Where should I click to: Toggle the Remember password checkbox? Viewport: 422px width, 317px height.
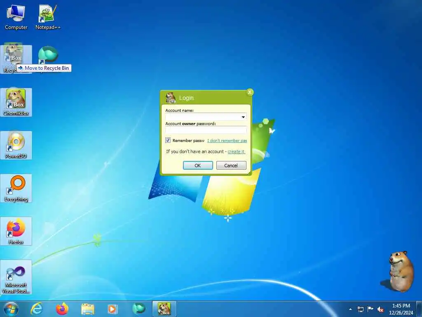point(168,140)
